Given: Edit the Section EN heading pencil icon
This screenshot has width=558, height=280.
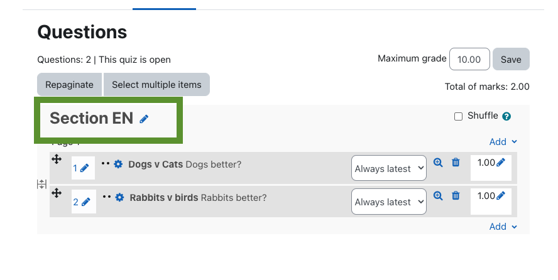Looking at the screenshot, I should (x=144, y=119).
